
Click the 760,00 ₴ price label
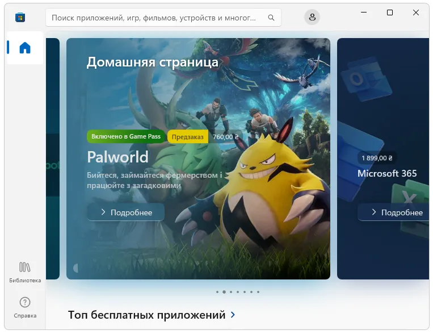point(225,136)
